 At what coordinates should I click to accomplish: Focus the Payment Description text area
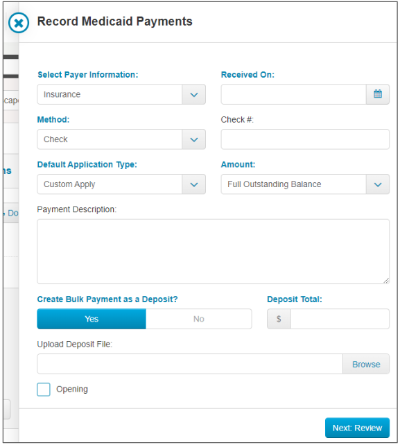pyautogui.click(x=214, y=252)
